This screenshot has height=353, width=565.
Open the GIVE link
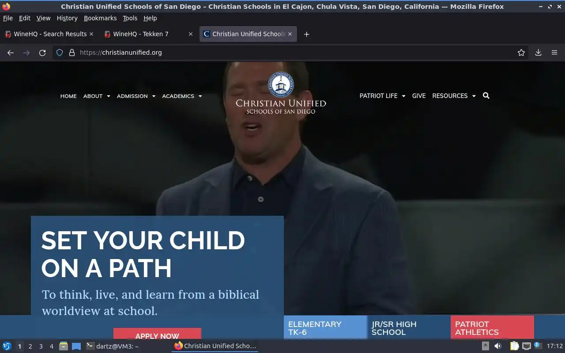click(419, 96)
